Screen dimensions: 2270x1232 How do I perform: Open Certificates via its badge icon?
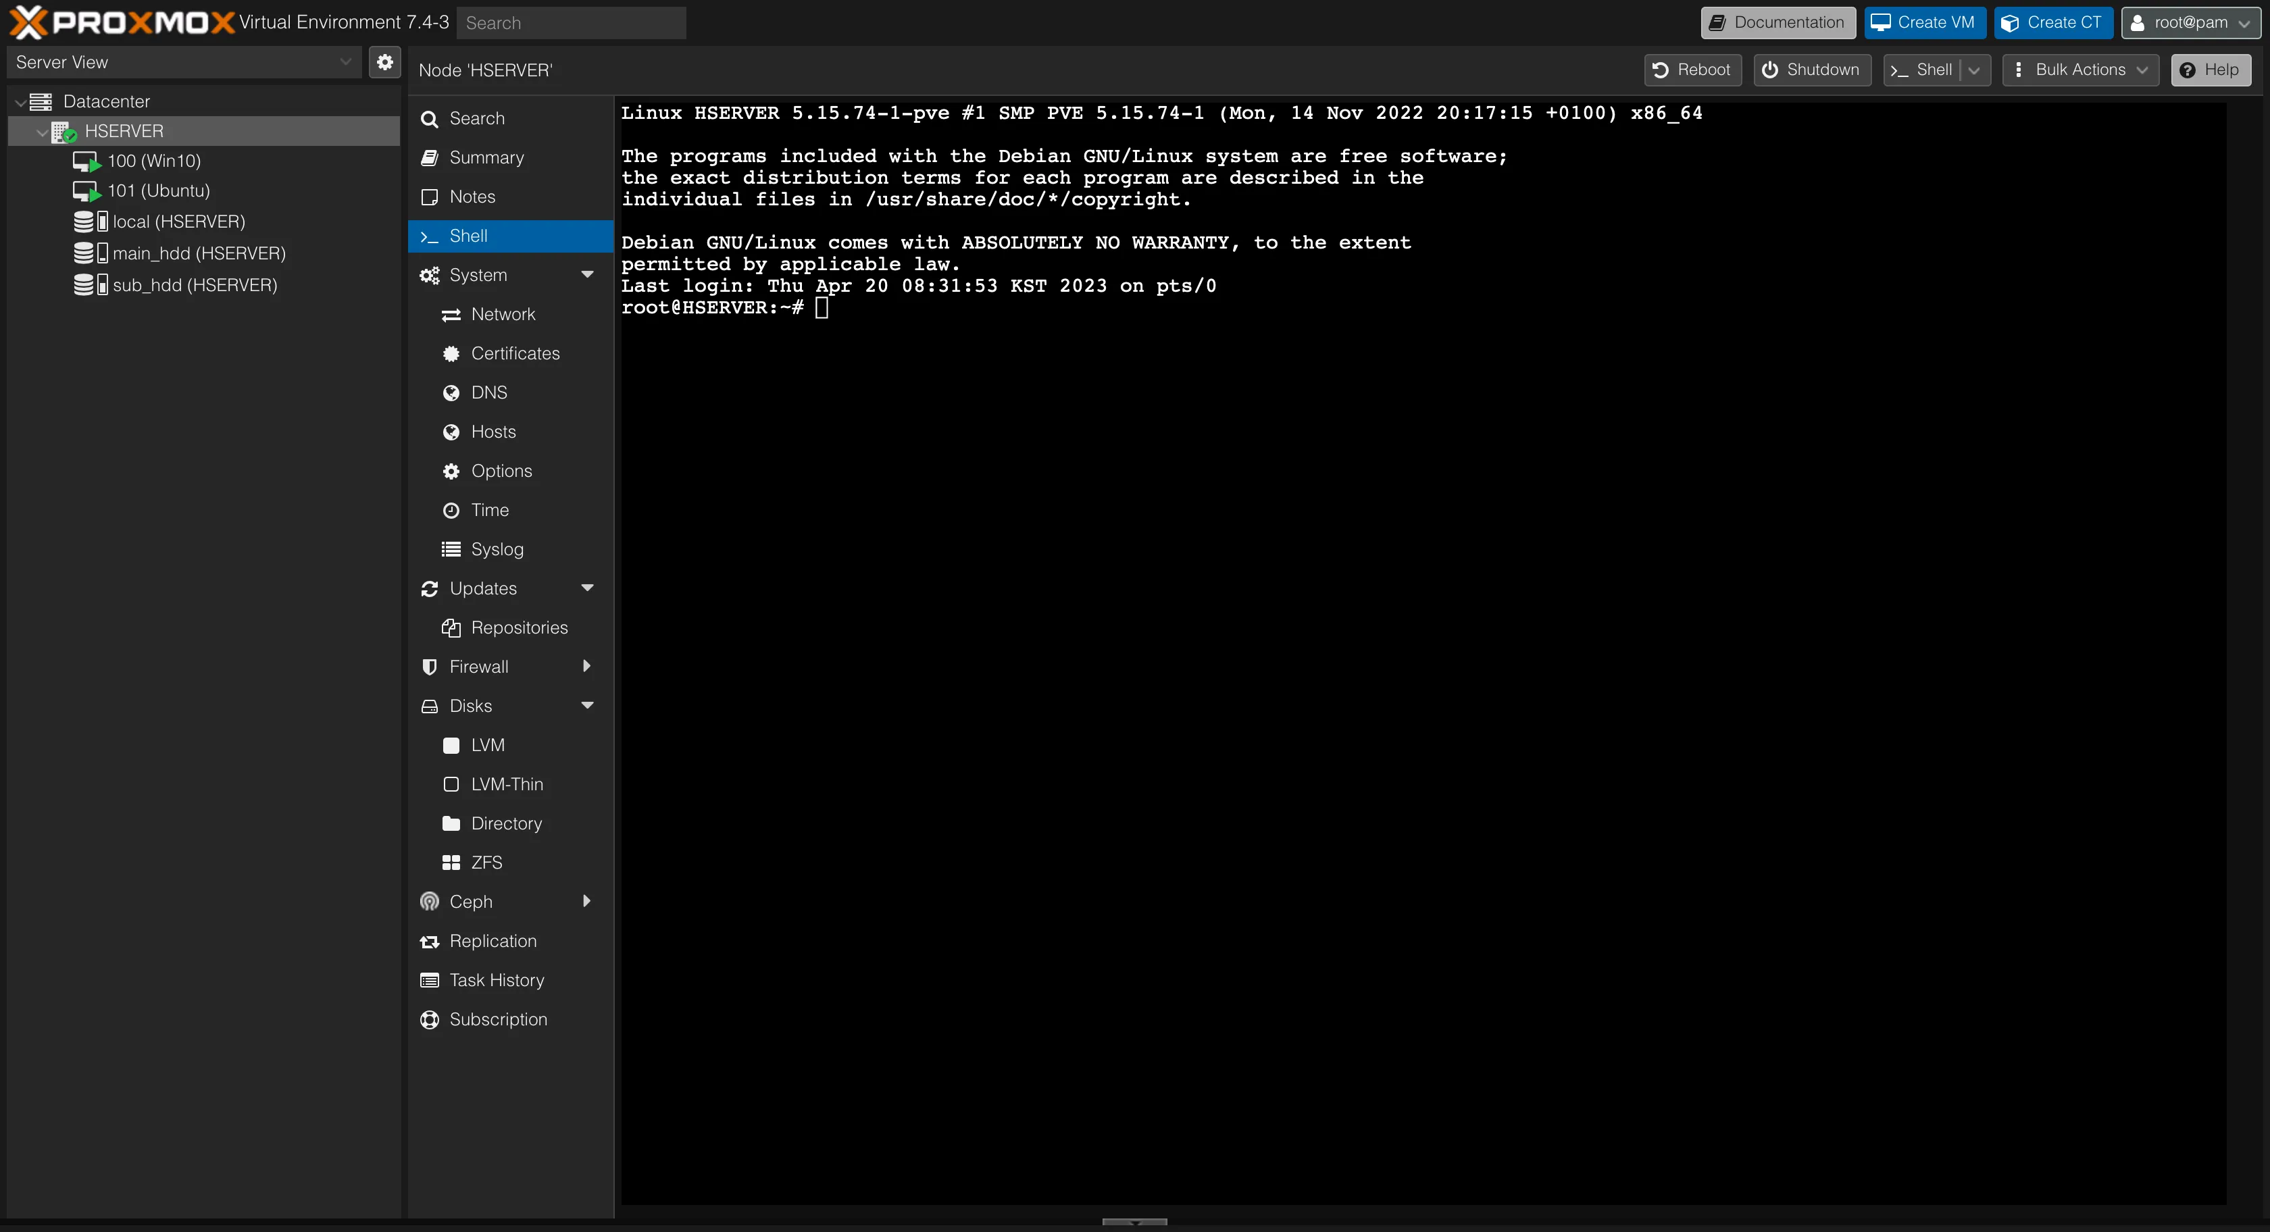click(x=451, y=353)
